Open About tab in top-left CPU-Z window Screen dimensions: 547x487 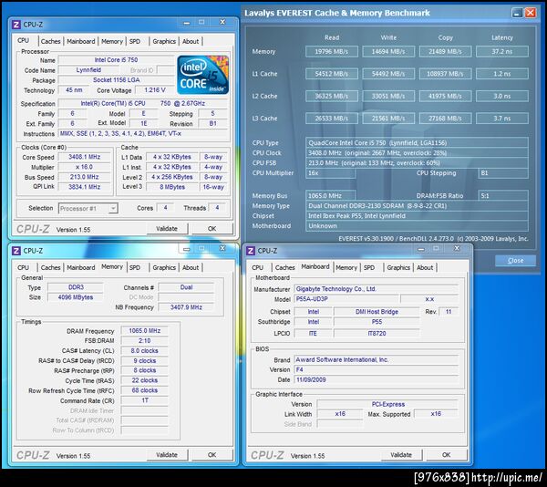click(x=191, y=41)
